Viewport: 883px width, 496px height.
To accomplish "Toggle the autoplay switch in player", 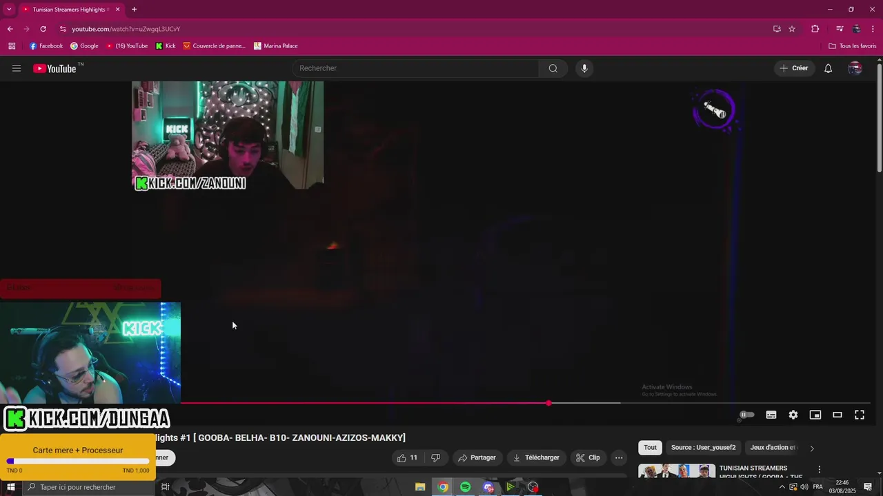I will pos(747,415).
